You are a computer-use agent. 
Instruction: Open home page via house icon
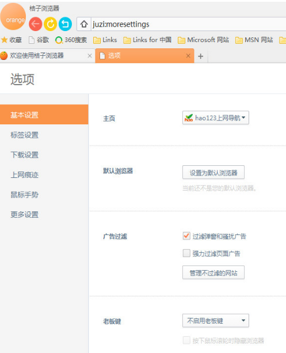coord(84,24)
